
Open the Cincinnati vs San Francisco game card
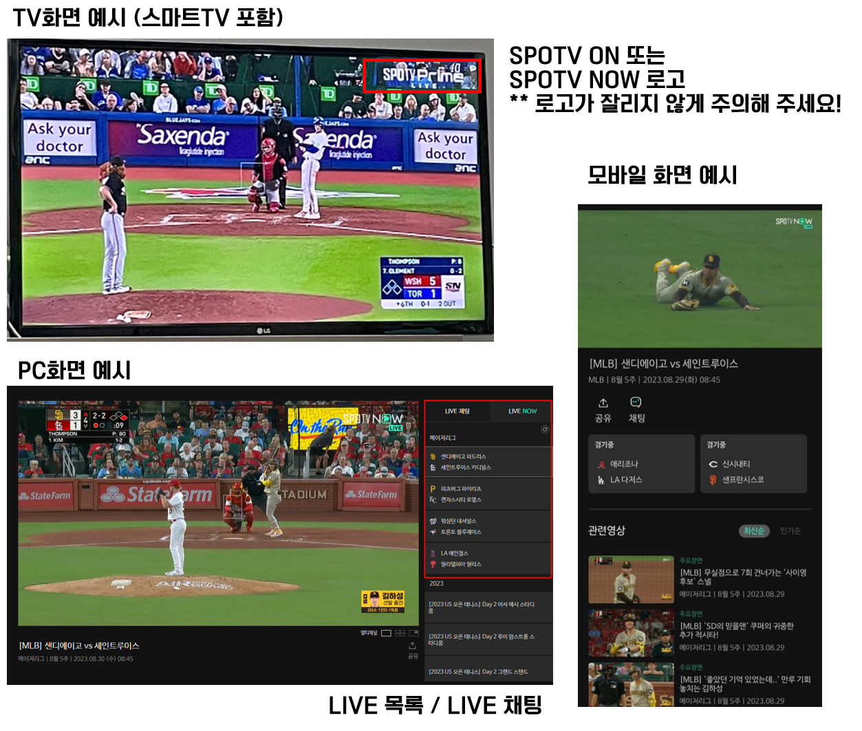click(753, 464)
